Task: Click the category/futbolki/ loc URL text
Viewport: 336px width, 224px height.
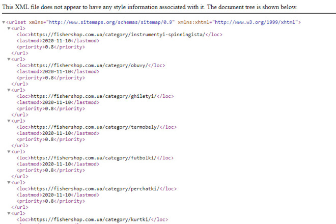Action: pos(94,158)
